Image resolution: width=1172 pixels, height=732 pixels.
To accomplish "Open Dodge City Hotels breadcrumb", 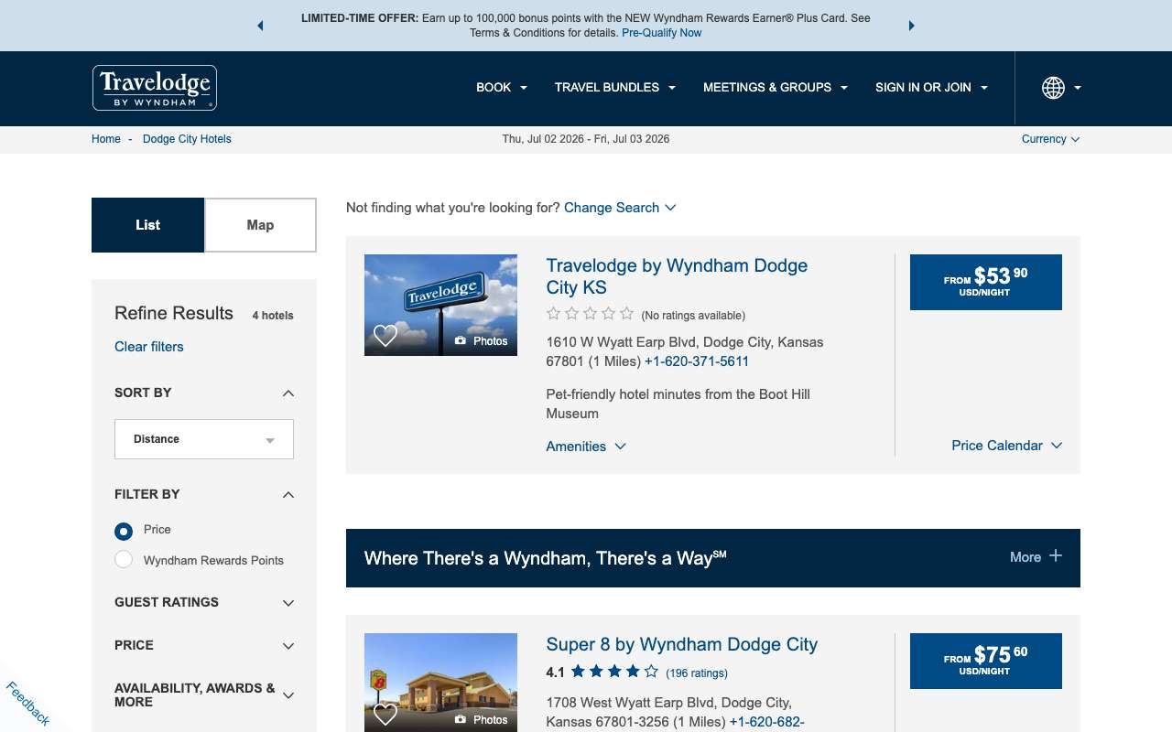I will coord(187,139).
